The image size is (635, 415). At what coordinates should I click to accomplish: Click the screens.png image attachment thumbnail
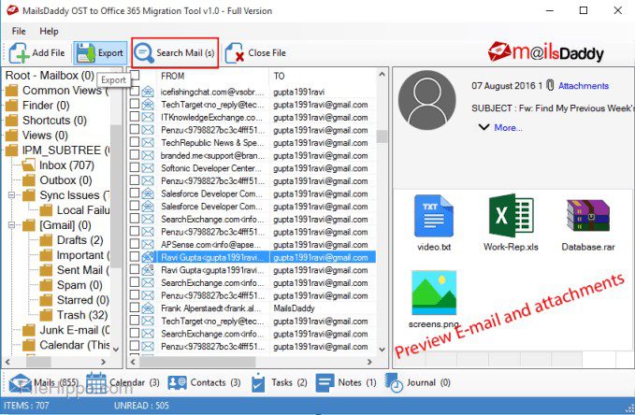pyautogui.click(x=434, y=293)
